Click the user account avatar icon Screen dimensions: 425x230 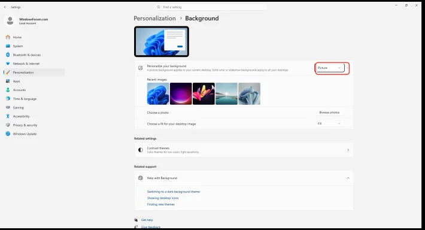(10, 21)
